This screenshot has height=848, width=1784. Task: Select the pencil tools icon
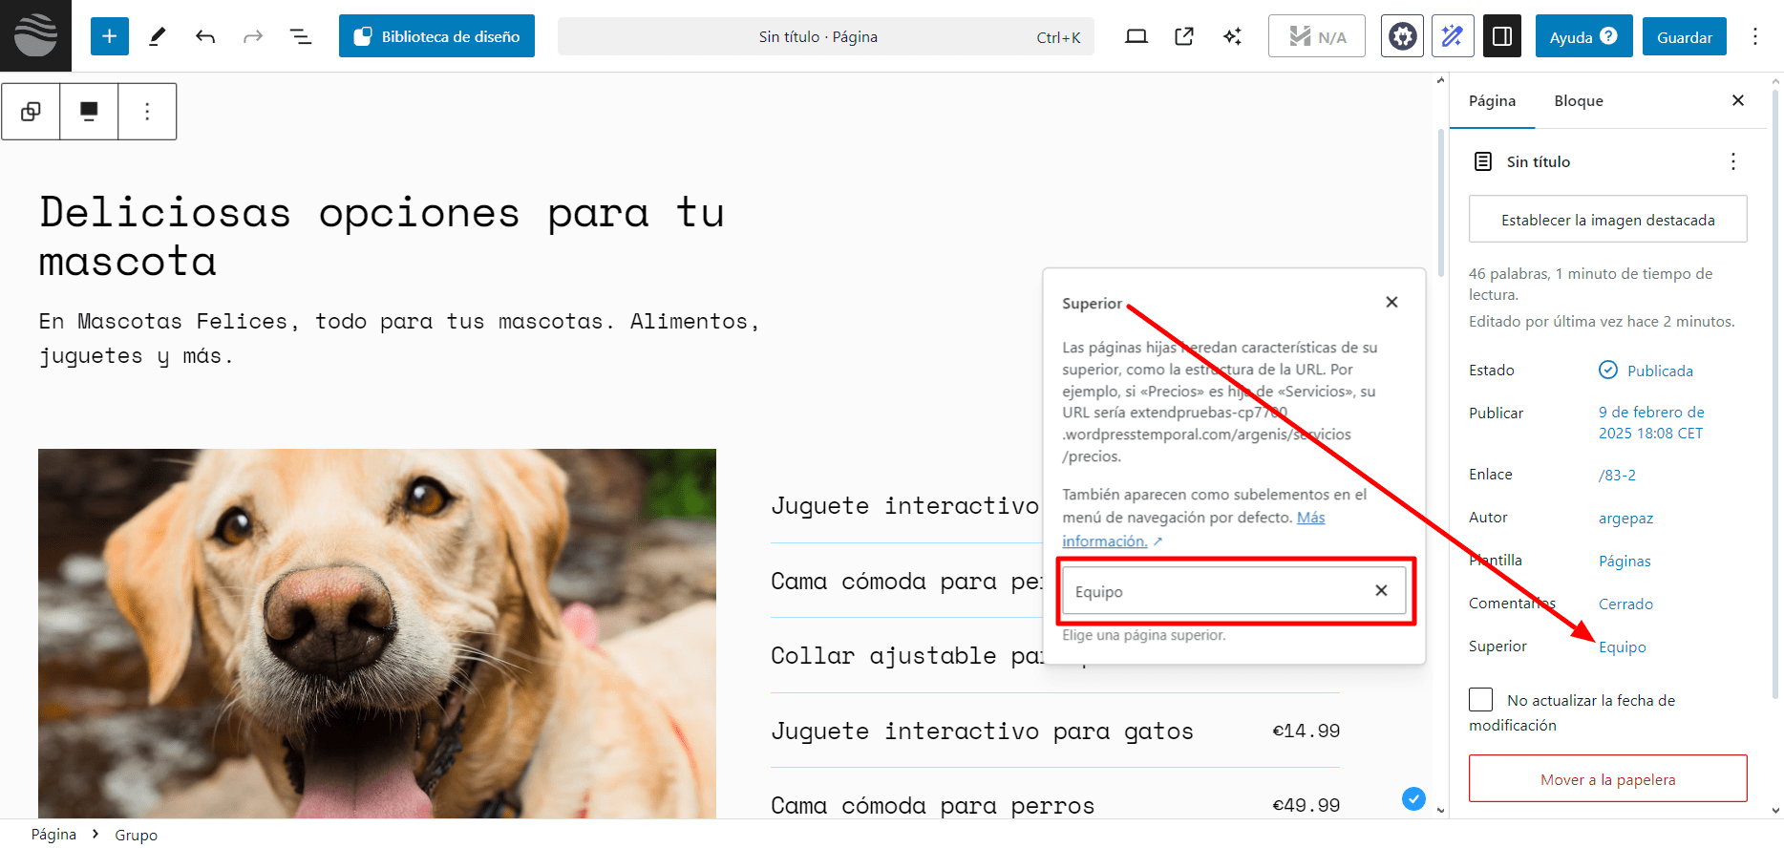tap(158, 36)
